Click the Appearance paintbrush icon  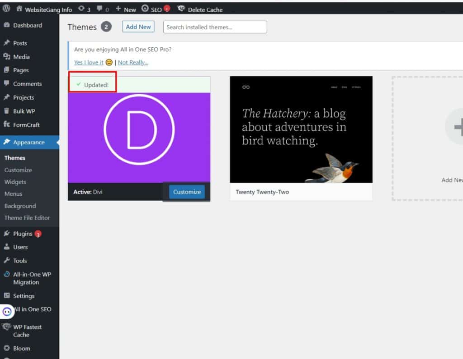coord(6,142)
